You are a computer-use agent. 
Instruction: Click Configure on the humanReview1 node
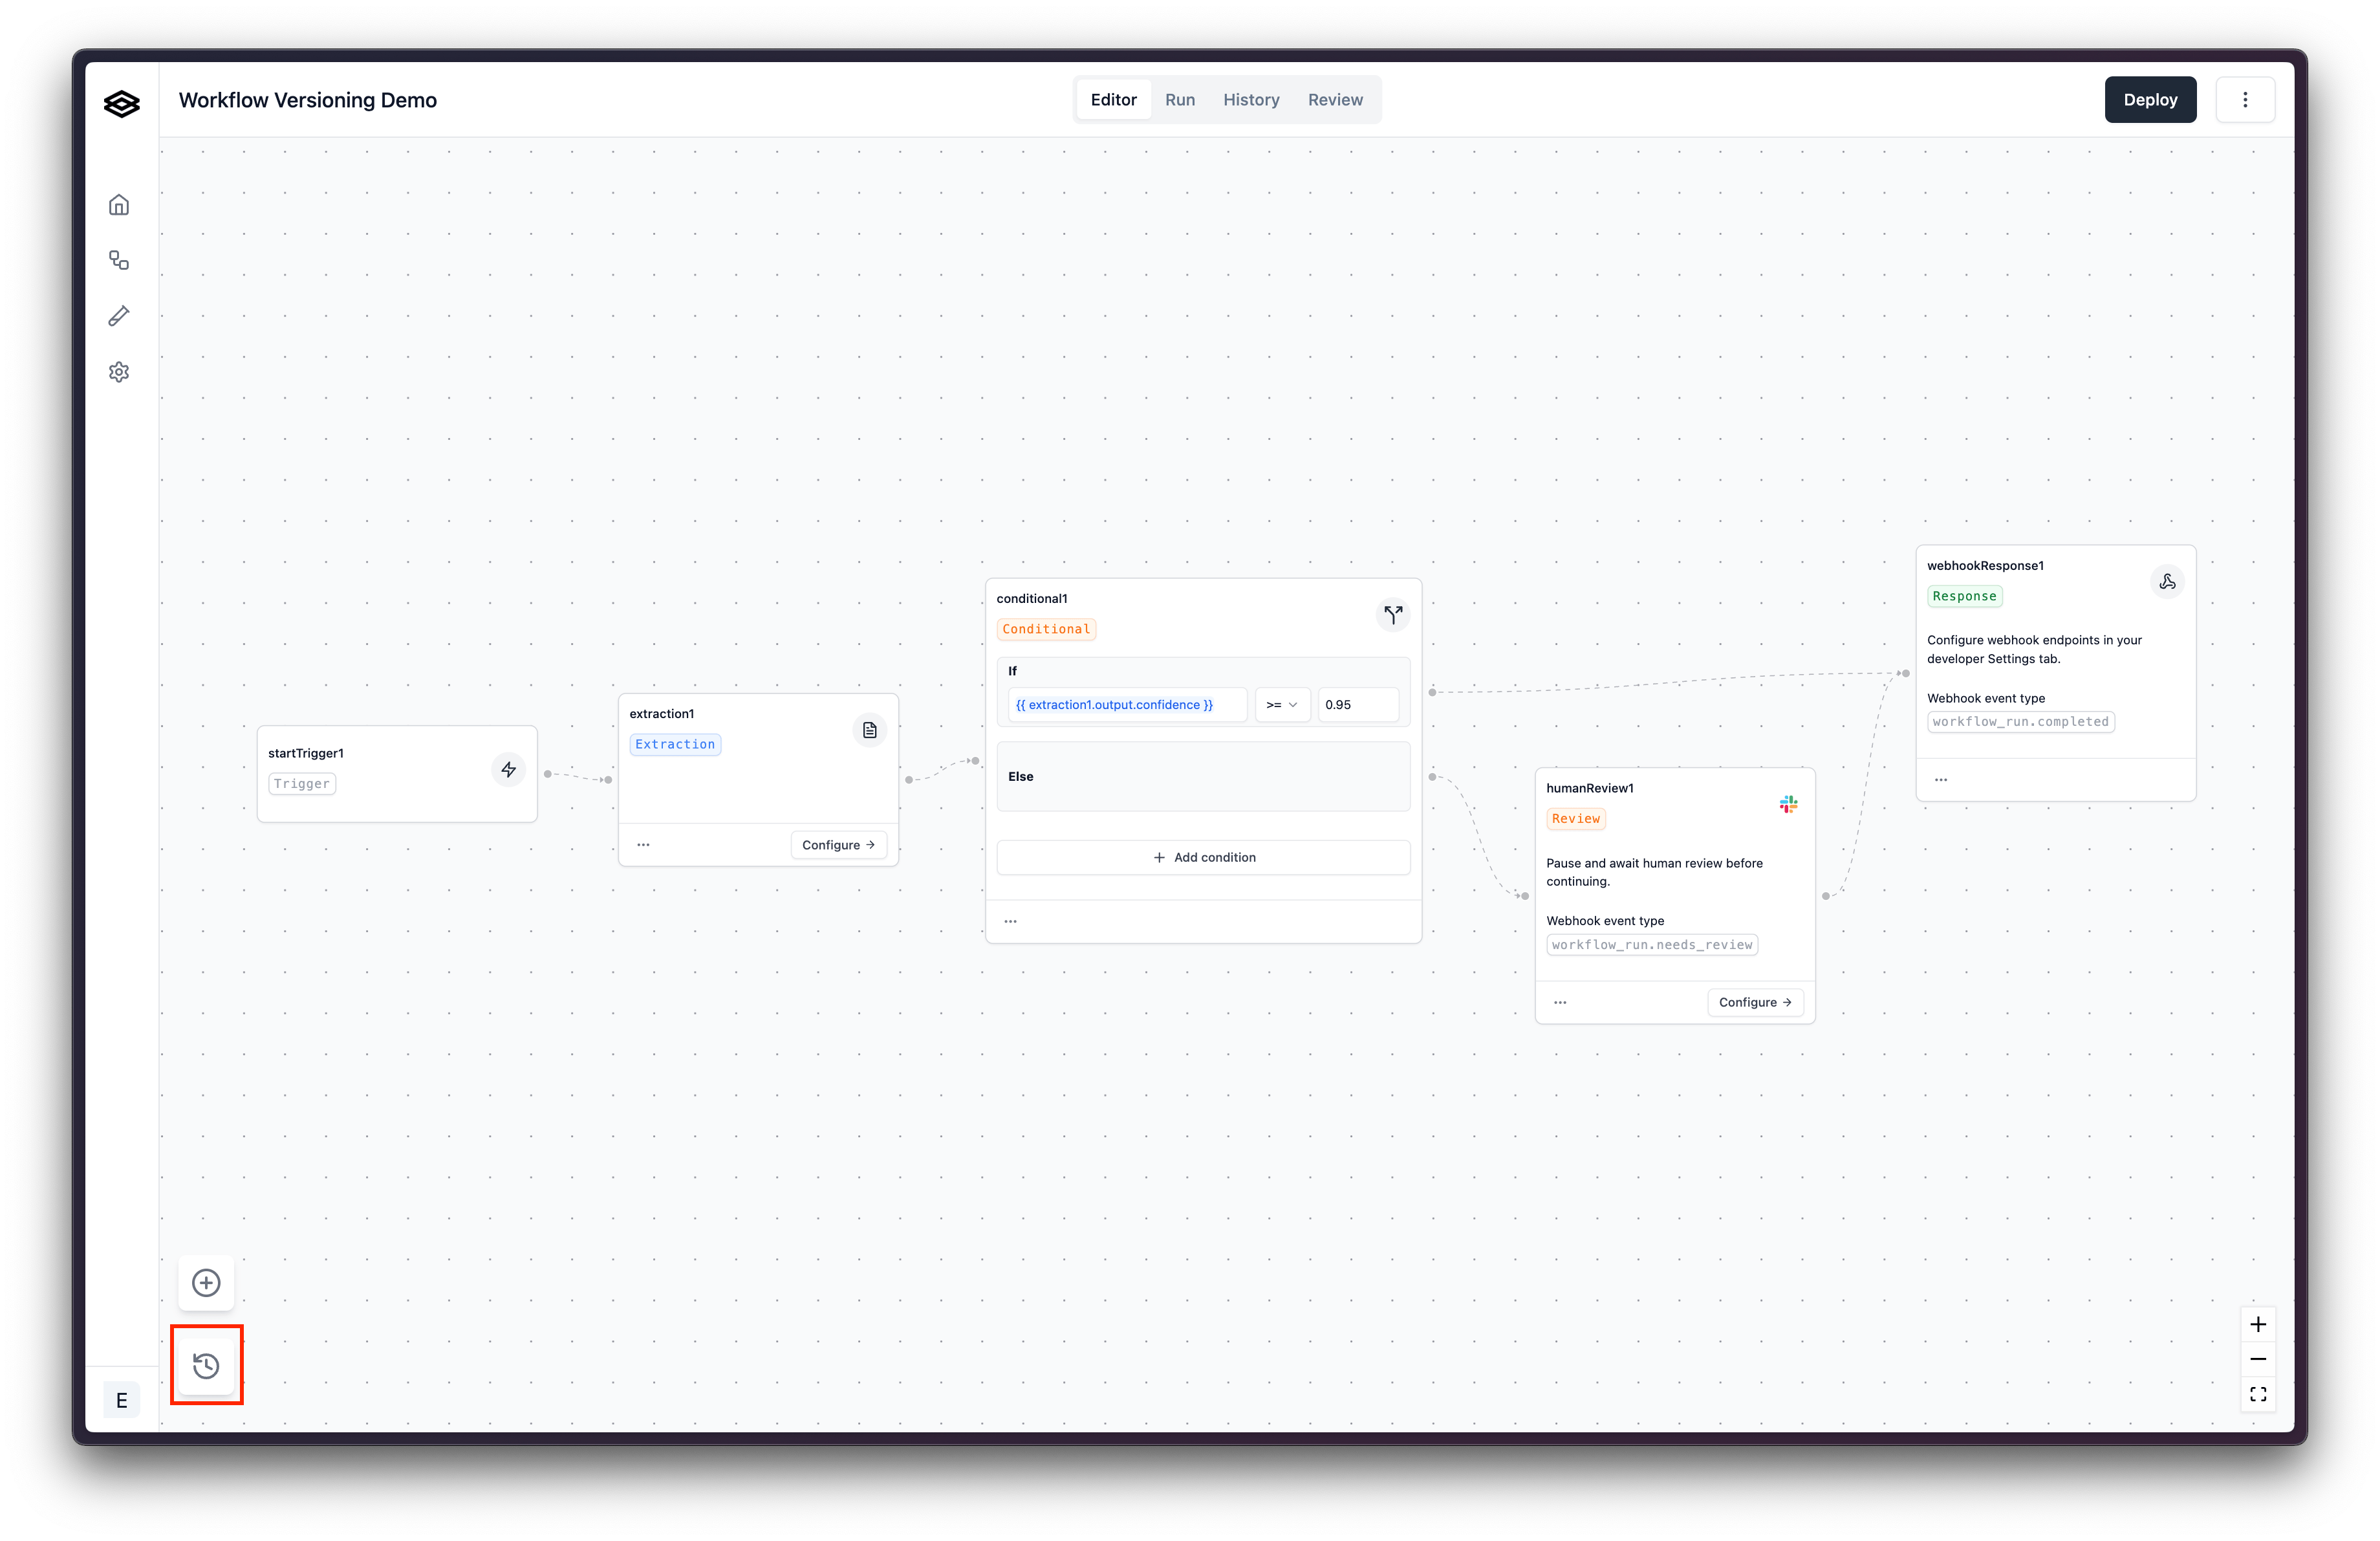pos(1754,1002)
